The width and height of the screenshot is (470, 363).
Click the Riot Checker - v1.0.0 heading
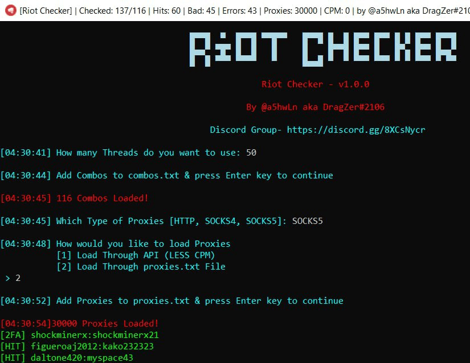click(316, 84)
